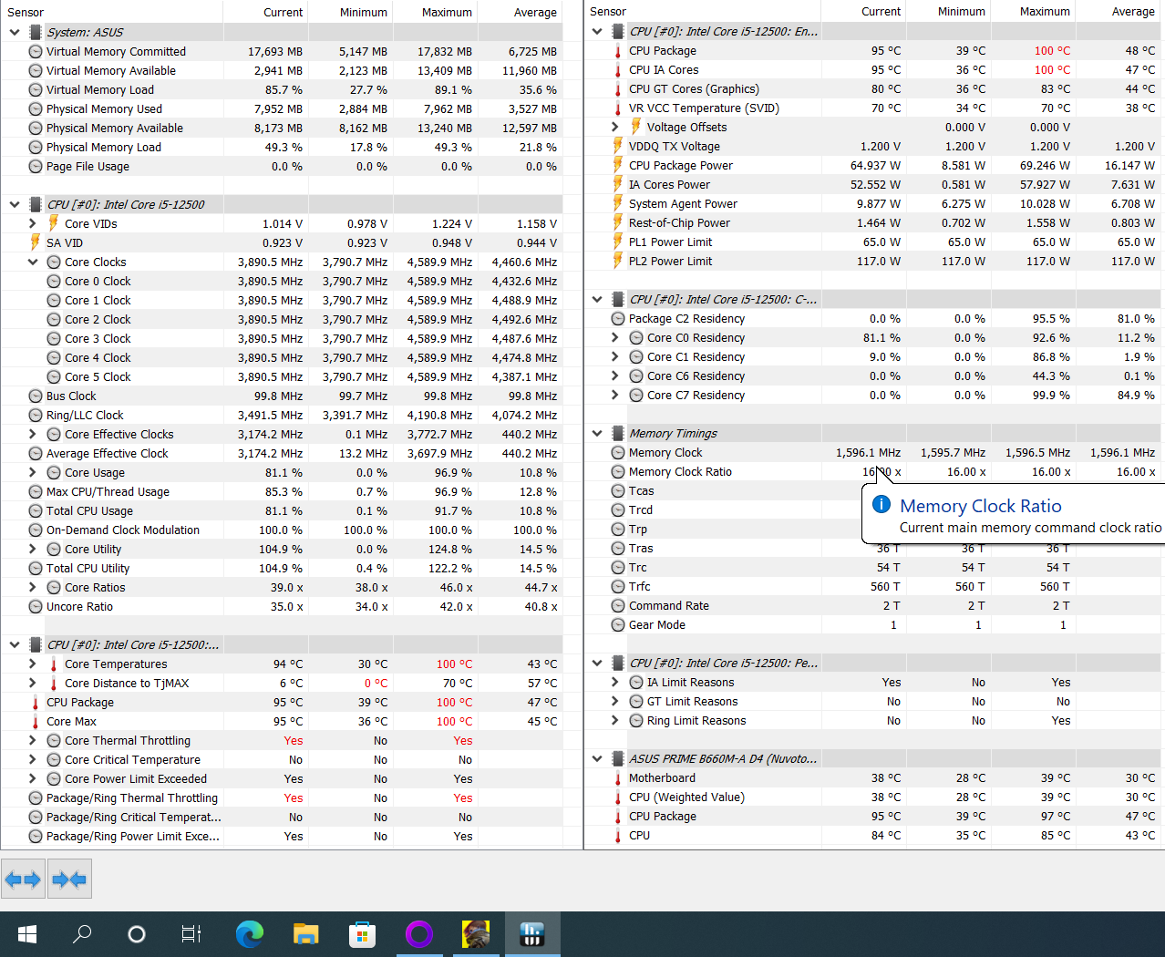
Task: Click the clock icon beside Virtual Memory Committed
Action: (36, 52)
